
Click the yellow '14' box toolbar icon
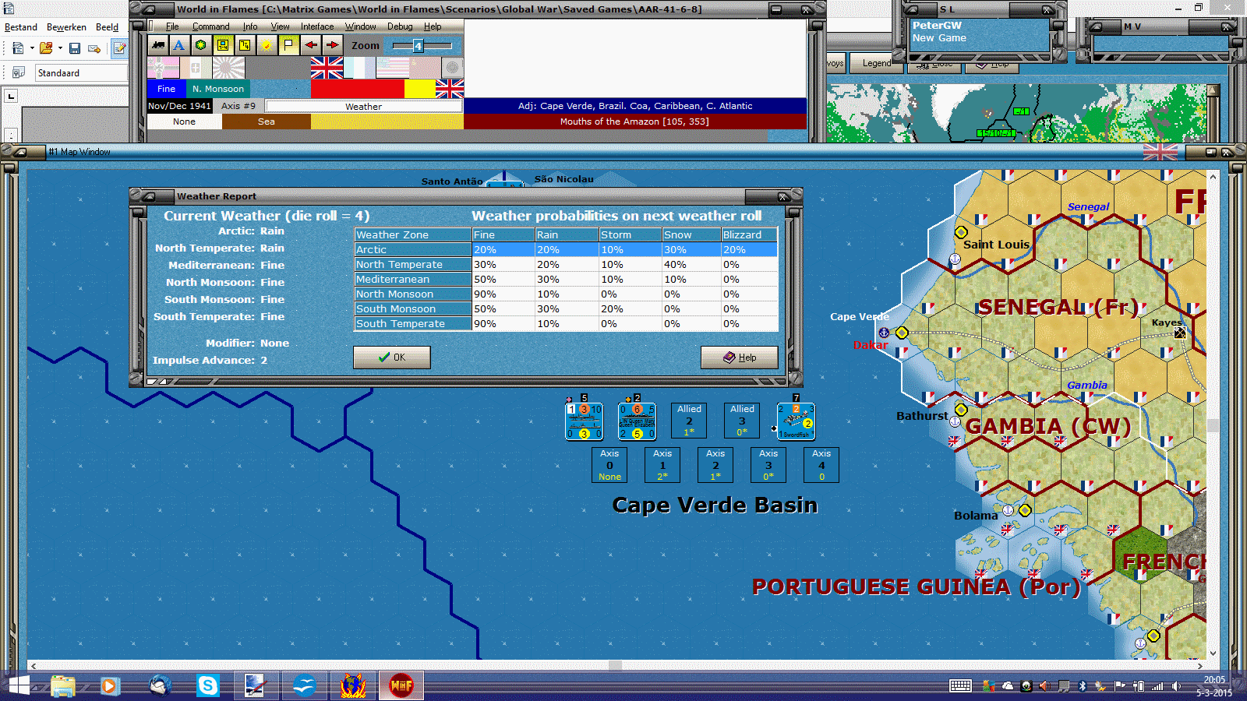(x=245, y=45)
